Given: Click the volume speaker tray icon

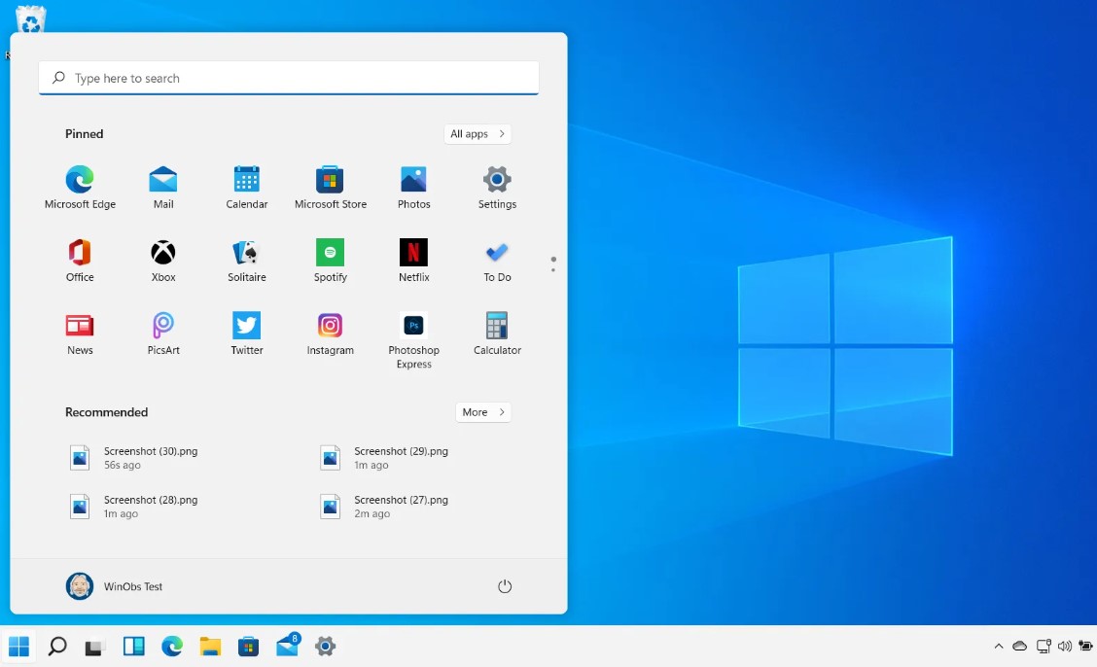Looking at the screenshot, I should [1064, 646].
